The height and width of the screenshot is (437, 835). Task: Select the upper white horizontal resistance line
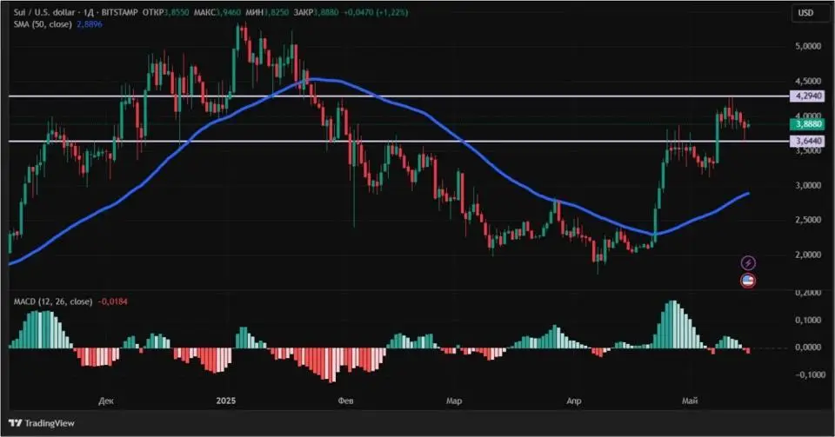398,96
